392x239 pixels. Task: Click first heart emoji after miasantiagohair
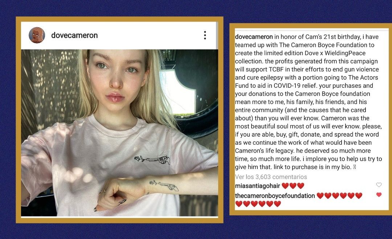click(x=285, y=186)
